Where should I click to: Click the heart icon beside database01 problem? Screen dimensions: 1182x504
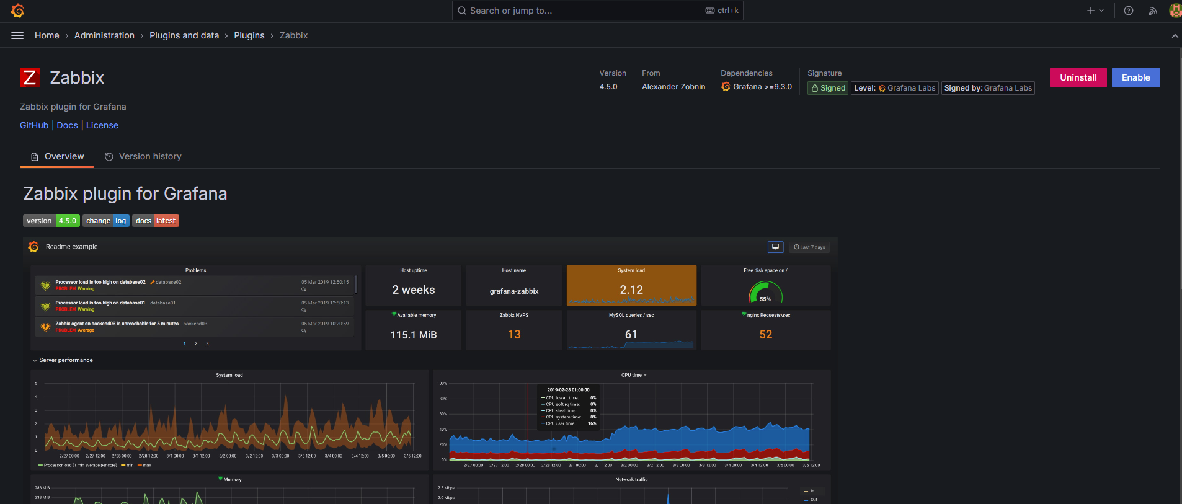point(45,306)
